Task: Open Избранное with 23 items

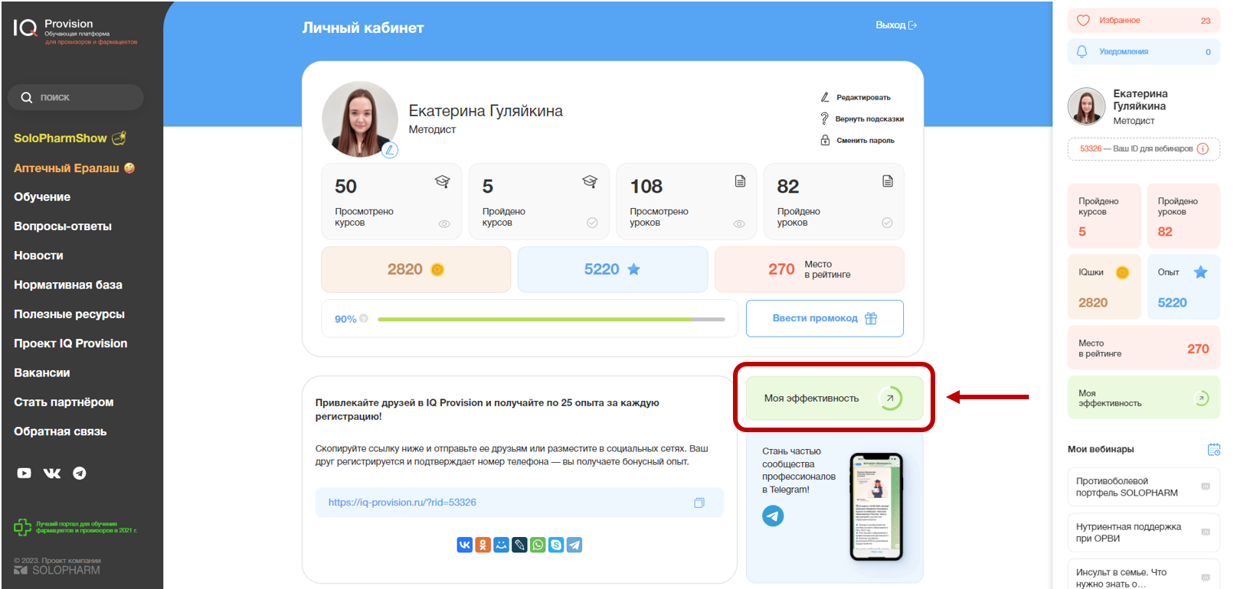Action: pyautogui.click(x=1144, y=21)
